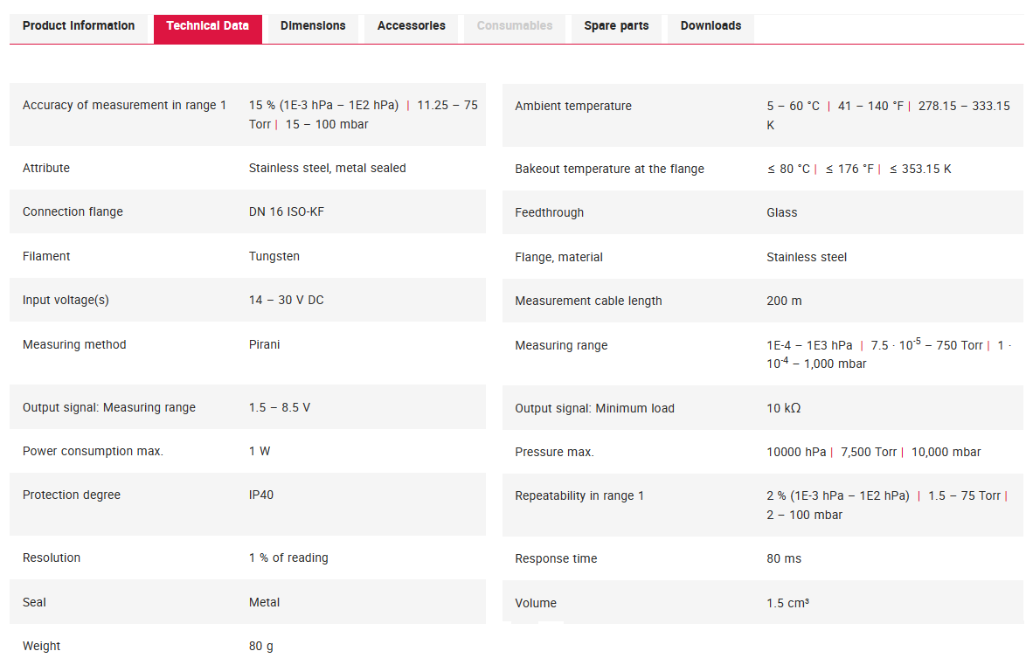Click the 10 kΩ minimum load value

point(783,409)
